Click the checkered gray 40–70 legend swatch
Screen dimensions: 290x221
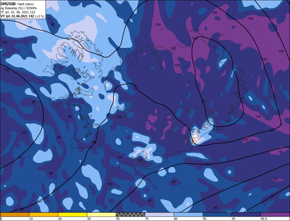point(130,215)
